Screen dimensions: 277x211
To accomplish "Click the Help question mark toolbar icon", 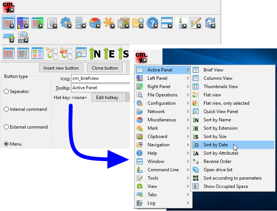I will (x=152, y=23).
